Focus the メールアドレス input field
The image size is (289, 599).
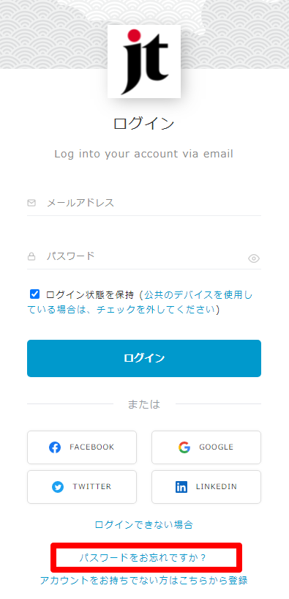click(x=144, y=204)
